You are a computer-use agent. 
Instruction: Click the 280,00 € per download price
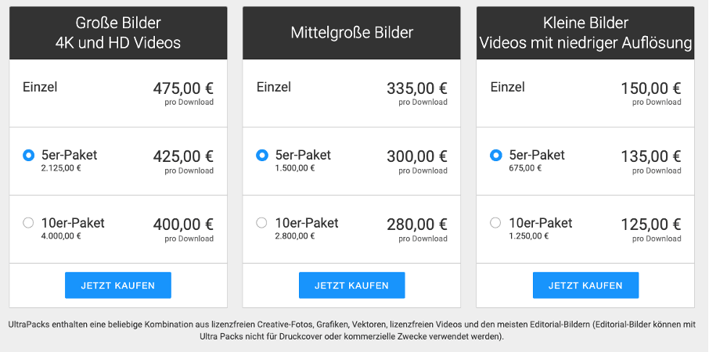point(417,224)
